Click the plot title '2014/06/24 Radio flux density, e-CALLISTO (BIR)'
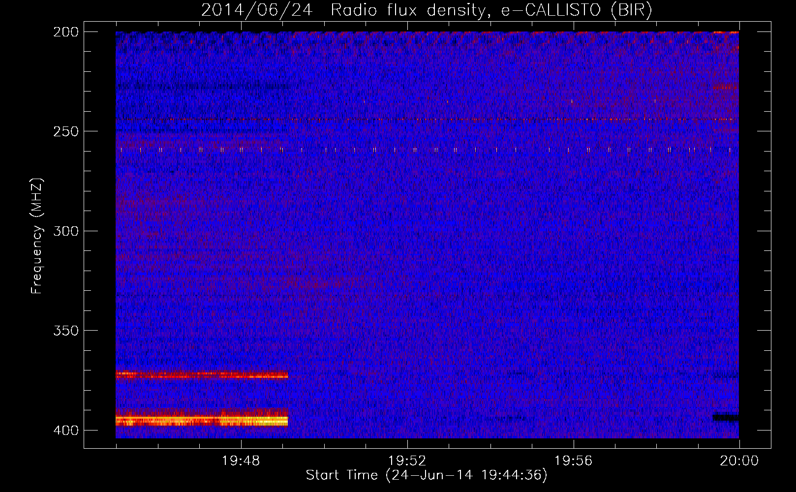This screenshot has width=796, height=492. (x=427, y=10)
